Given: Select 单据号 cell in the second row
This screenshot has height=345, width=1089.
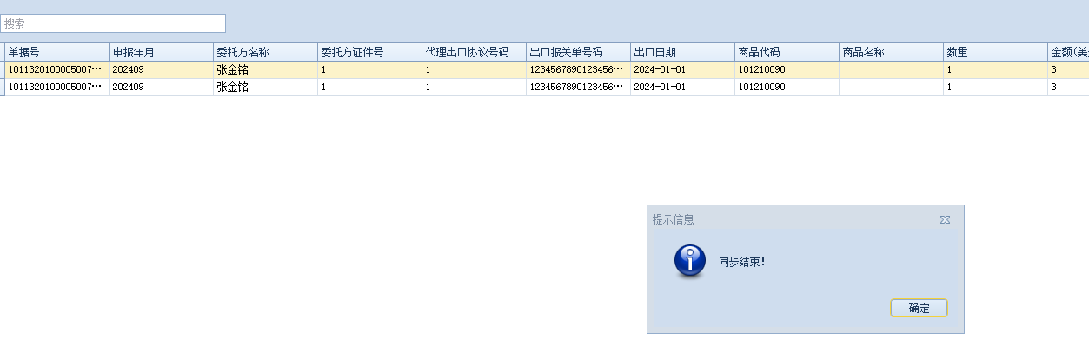Looking at the screenshot, I should coord(57,87).
